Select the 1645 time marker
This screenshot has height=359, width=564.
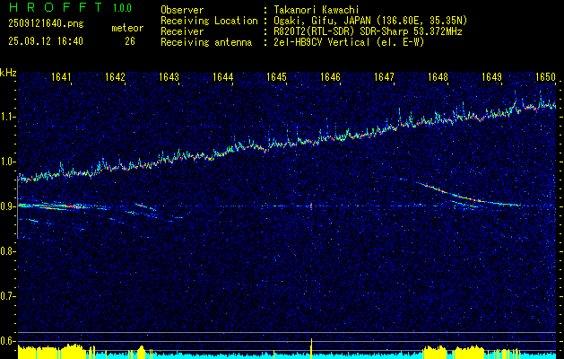coord(277,78)
